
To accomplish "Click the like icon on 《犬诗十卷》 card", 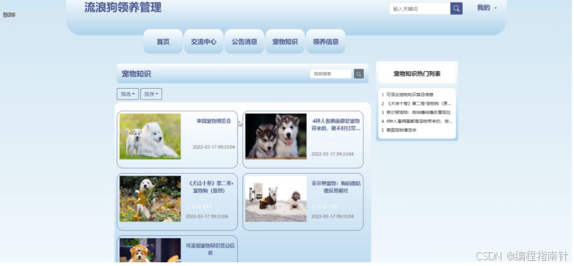I will [188, 207].
